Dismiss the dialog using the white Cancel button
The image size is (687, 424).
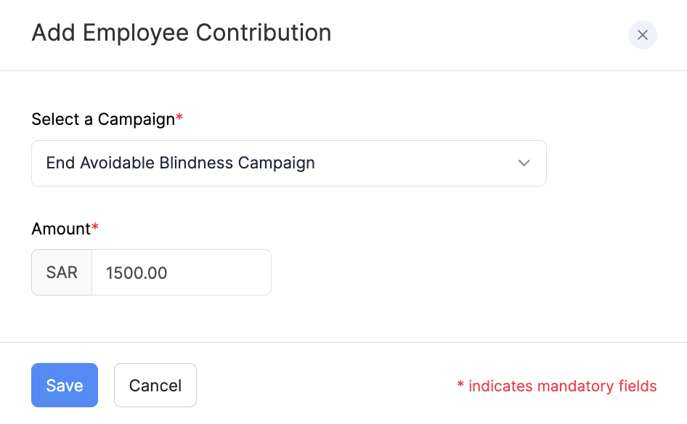click(155, 386)
